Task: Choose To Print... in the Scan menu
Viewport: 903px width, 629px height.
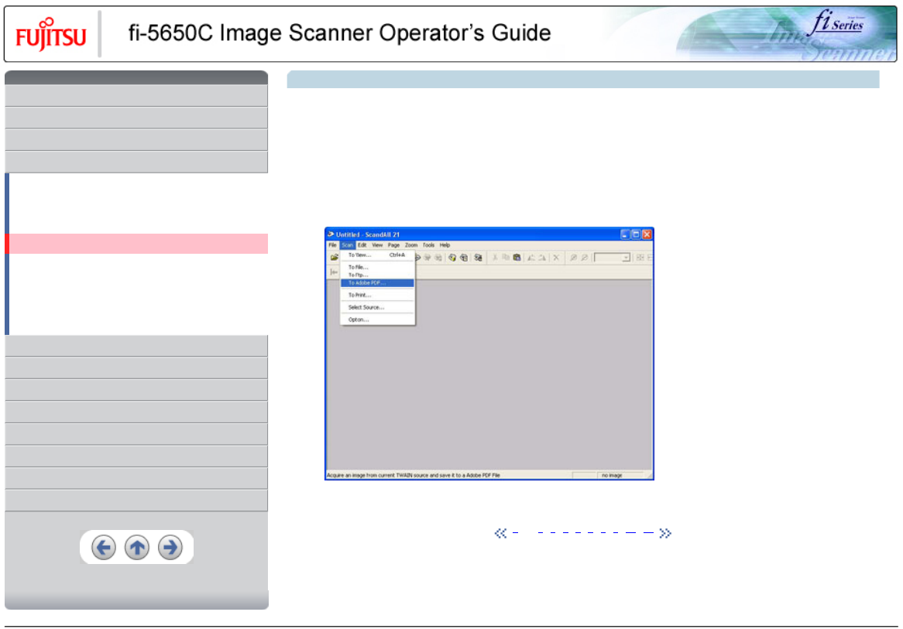Action: point(377,296)
